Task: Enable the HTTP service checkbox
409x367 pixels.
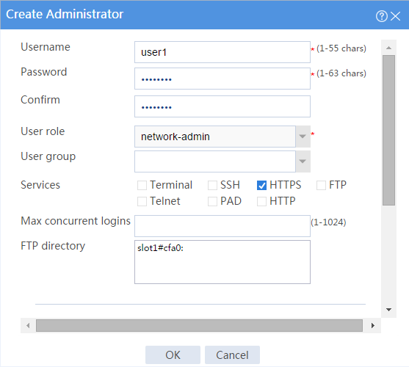Action: (x=261, y=202)
